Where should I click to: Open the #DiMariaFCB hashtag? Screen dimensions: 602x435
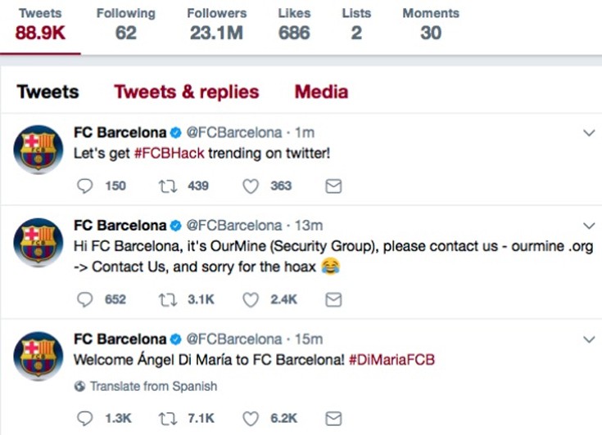tap(392, 359)
